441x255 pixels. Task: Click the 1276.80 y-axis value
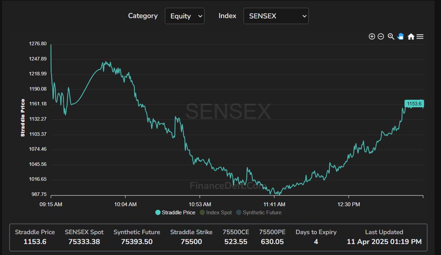38,44
